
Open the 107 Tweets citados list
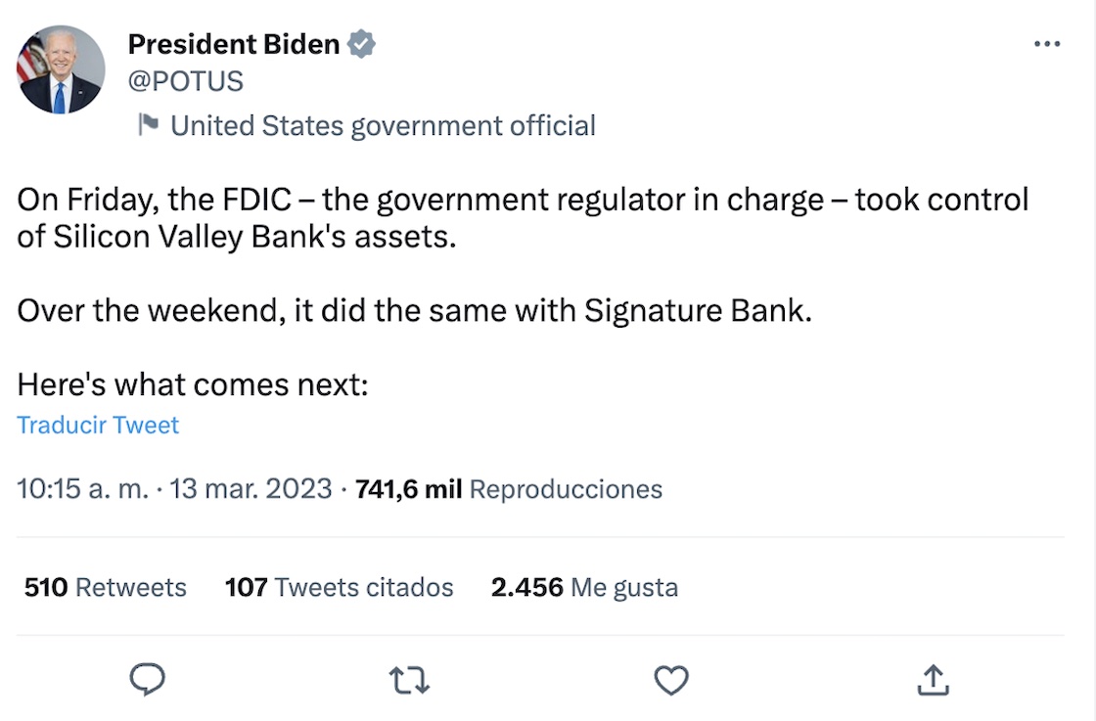pos(339,587)
